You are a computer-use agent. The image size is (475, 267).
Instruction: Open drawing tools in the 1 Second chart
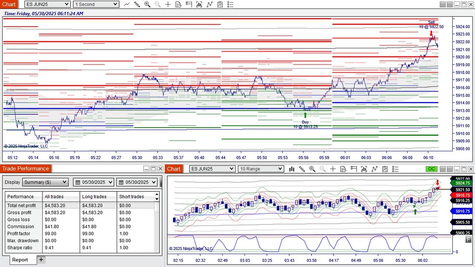point(137,4)
